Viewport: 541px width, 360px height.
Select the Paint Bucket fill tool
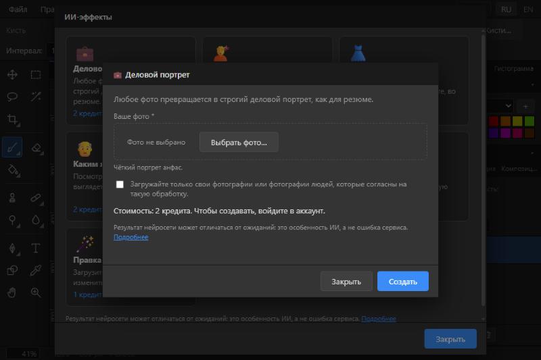(13, 170)
